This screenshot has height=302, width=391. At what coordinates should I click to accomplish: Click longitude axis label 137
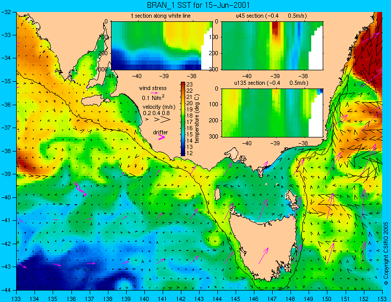90,298
